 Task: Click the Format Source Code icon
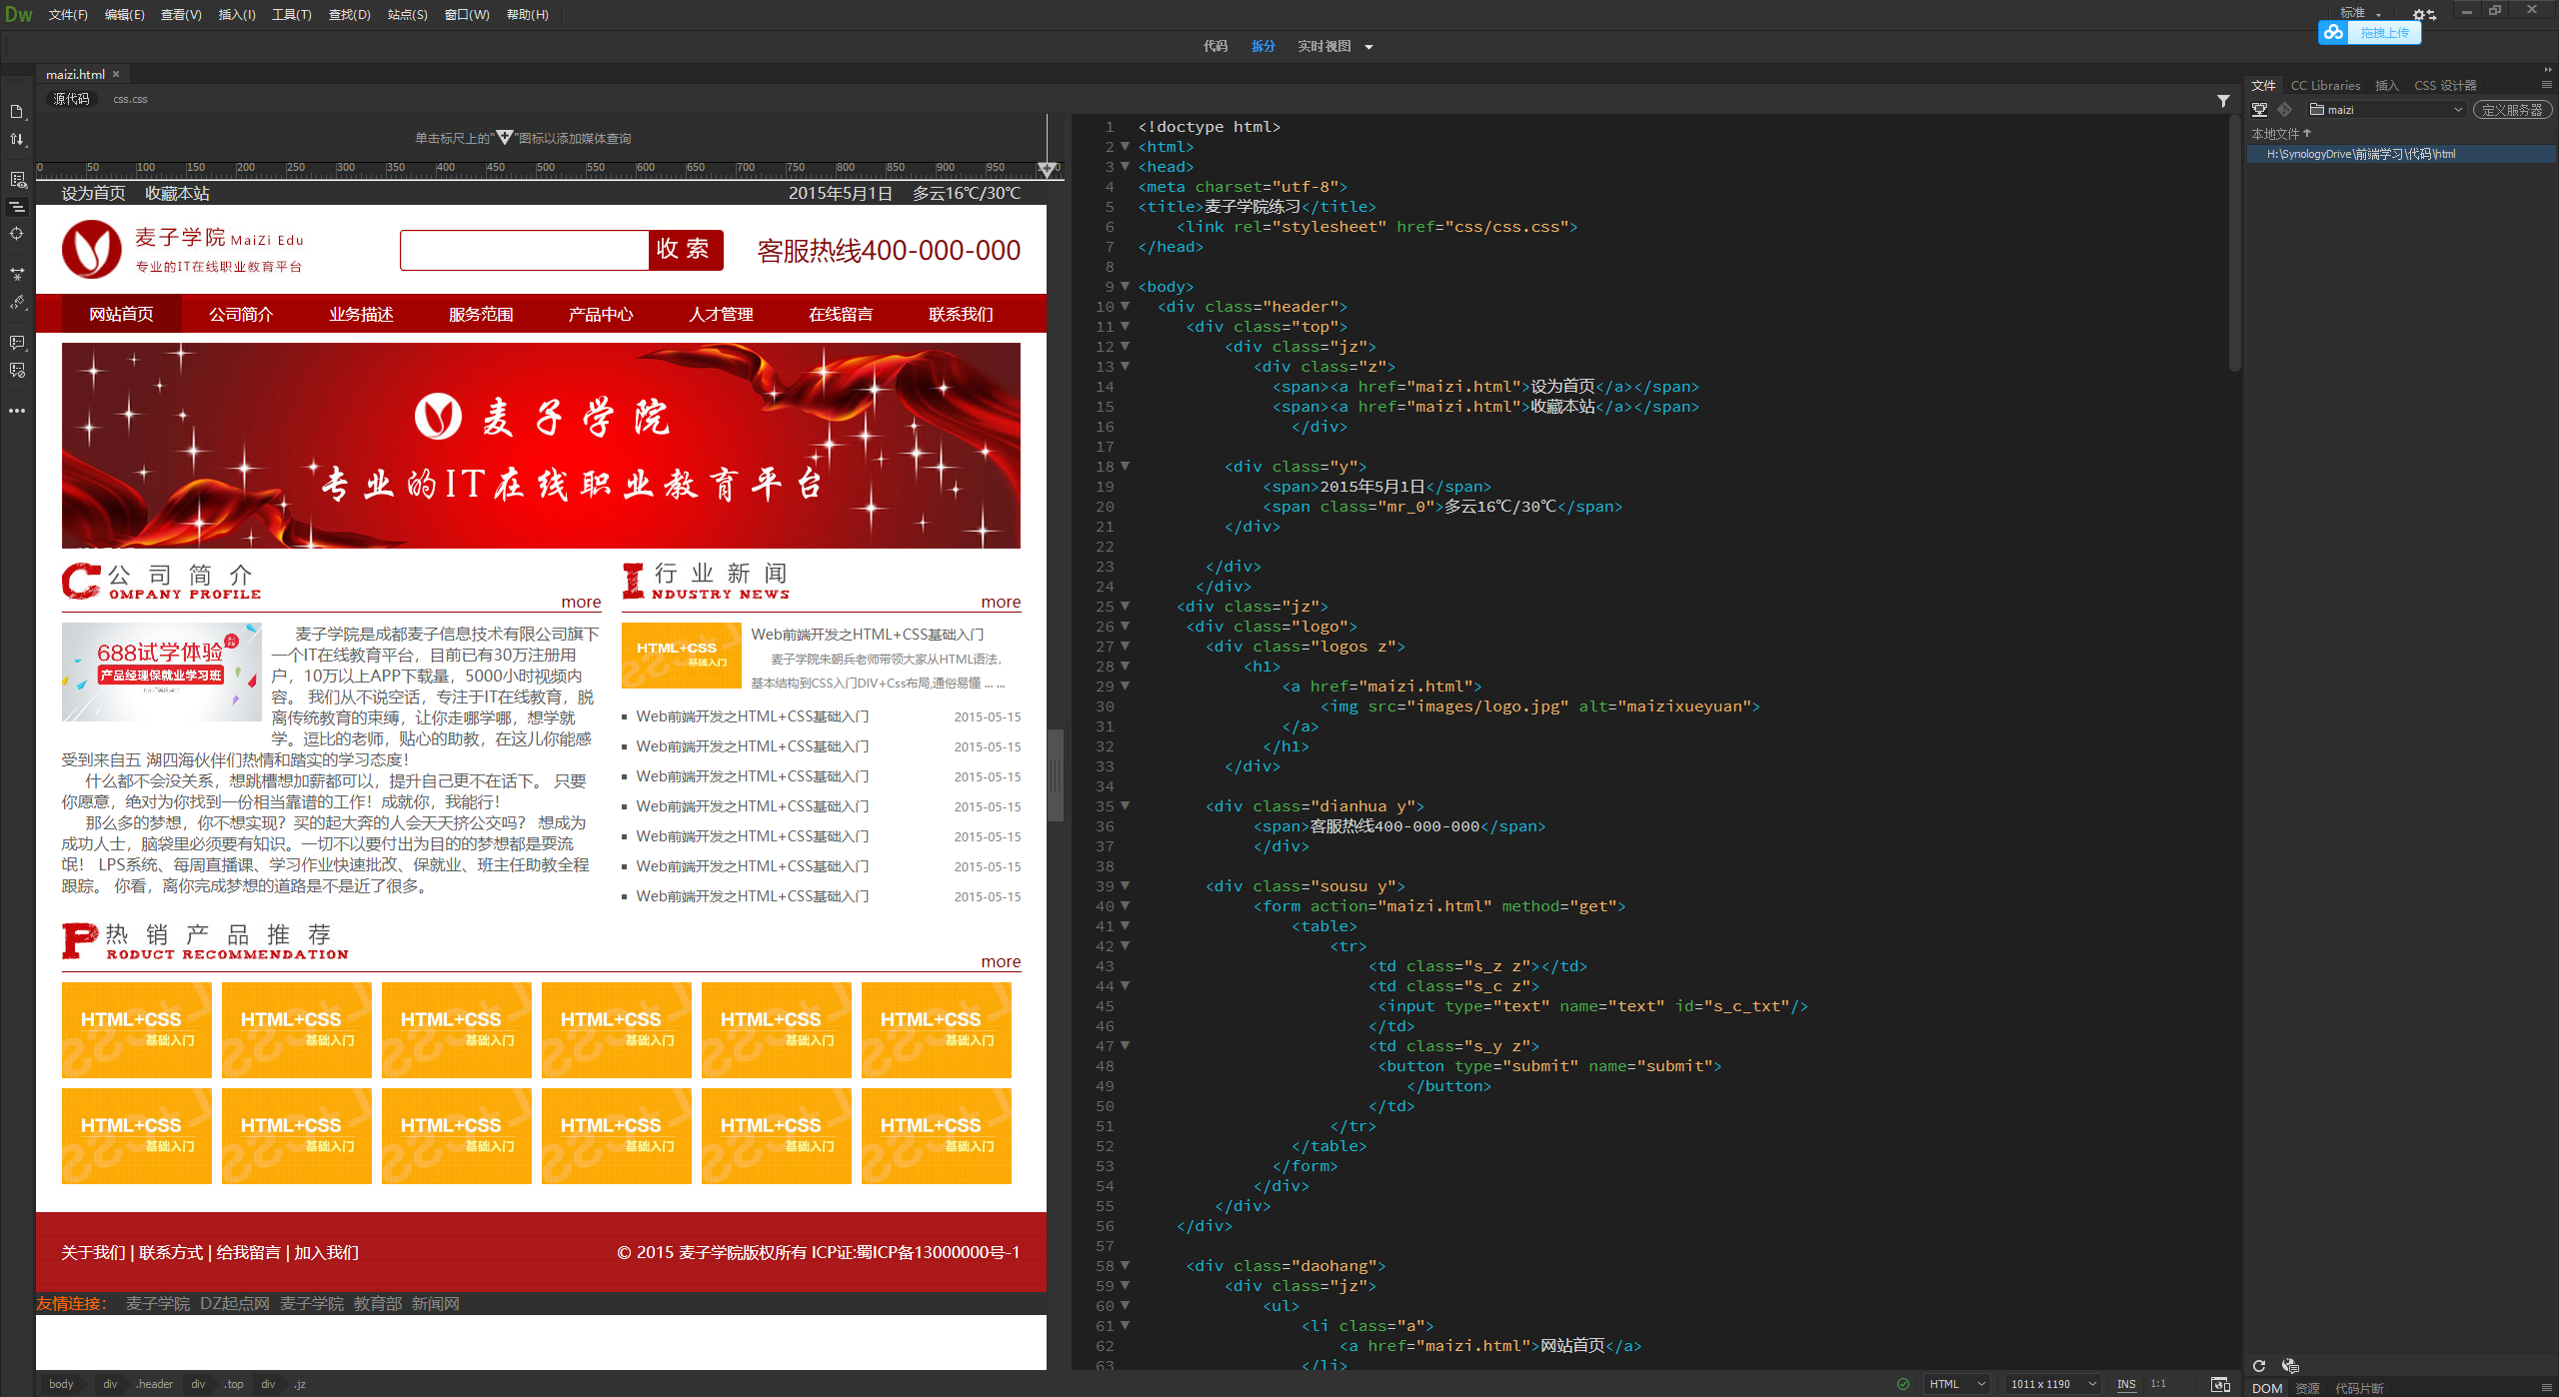[17, 302]
